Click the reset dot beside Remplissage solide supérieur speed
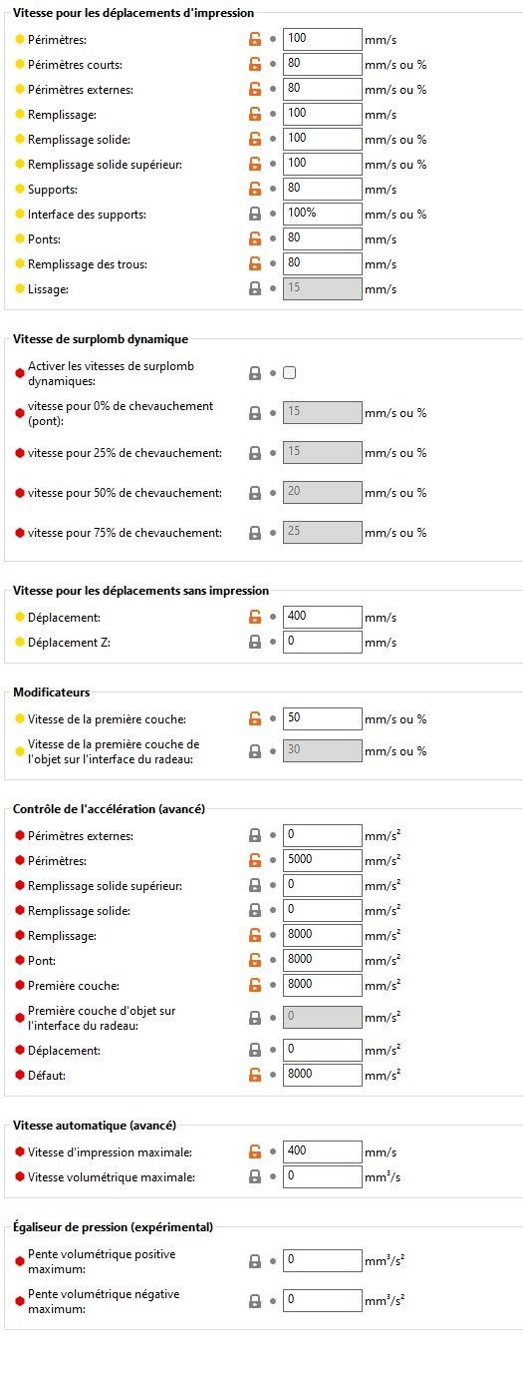This screenshot has height=1373, width=523. tap(274, 165)
